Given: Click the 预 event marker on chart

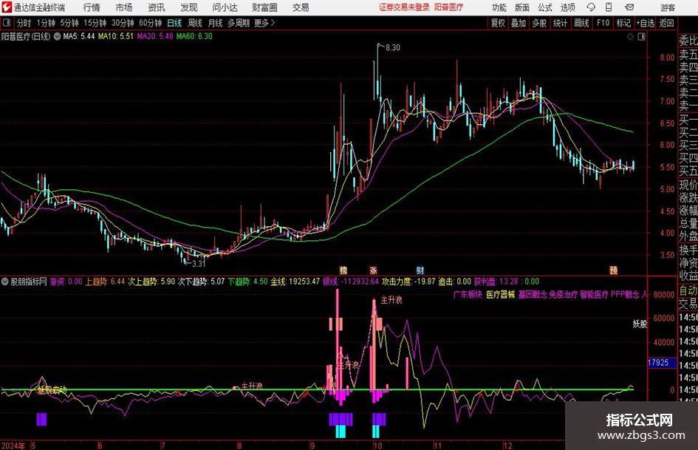Looking at the screenshot, I should pyautogui.click(x=613, y=270).
